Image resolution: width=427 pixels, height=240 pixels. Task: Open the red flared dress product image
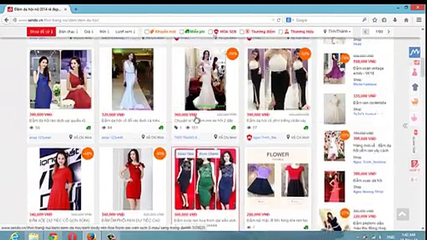(x=60, y=179)
